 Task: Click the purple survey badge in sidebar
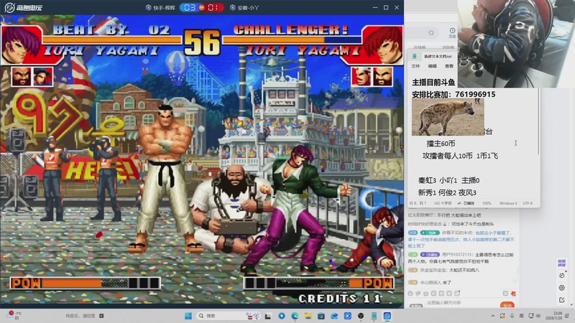pyautogui.click(x=562, y=263)
